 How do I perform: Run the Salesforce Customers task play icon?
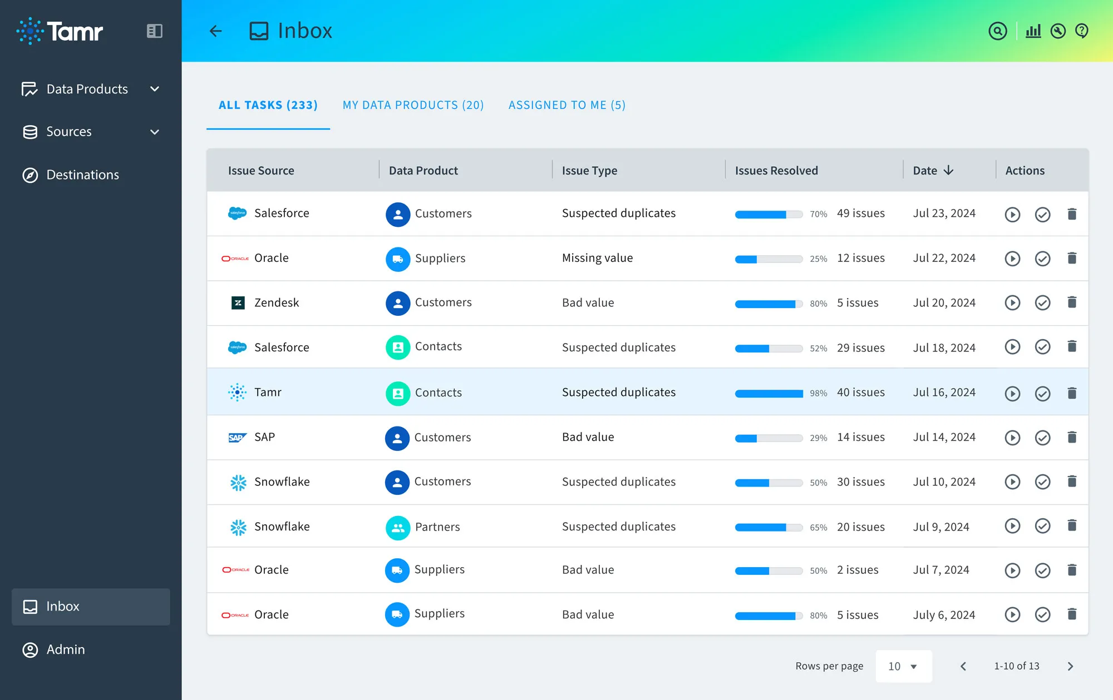click(1012, 214)
